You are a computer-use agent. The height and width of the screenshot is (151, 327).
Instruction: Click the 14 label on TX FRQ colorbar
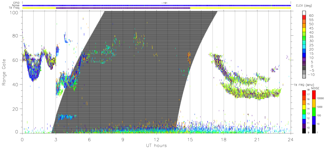tap(308, 109)
